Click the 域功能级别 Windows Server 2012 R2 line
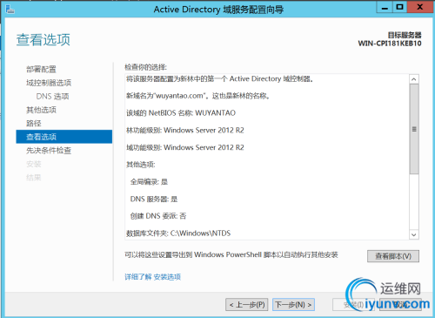Image resolution: width=435 pixels, height=318 pixels. click(185, 147)
